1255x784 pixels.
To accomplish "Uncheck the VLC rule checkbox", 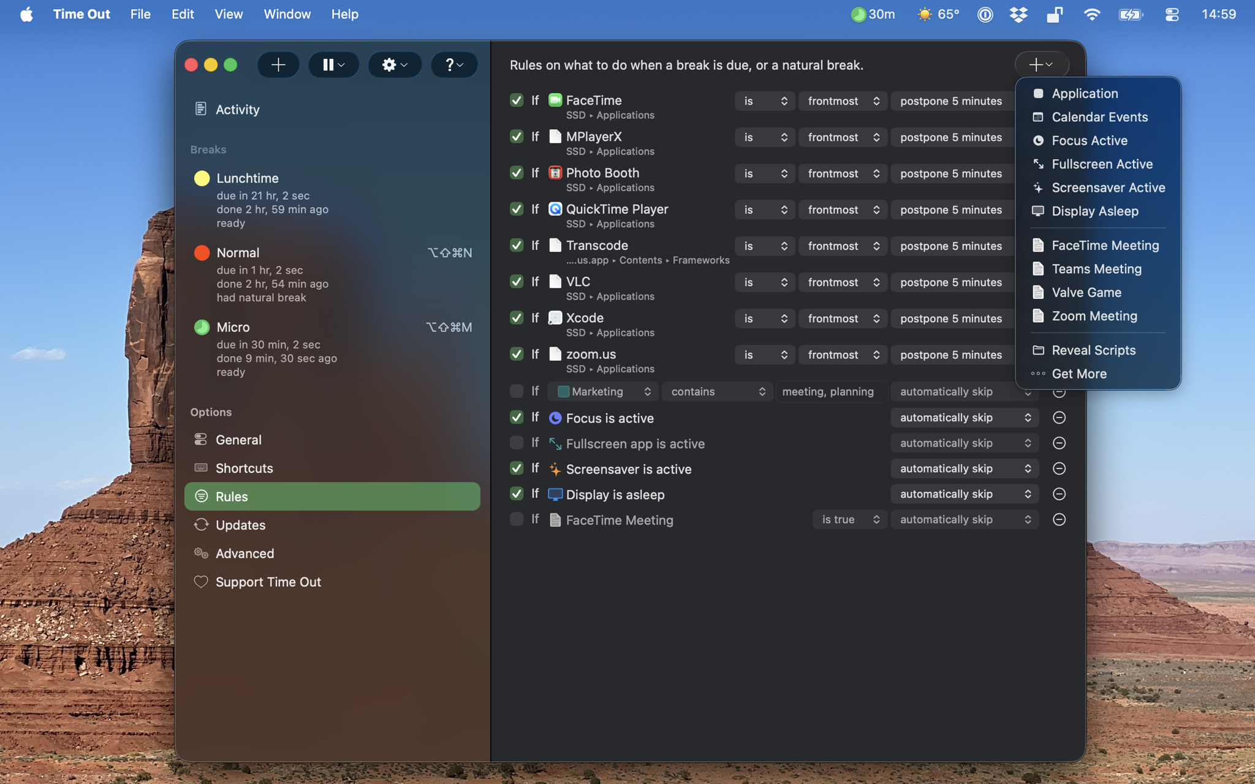I will pos(517,281).
